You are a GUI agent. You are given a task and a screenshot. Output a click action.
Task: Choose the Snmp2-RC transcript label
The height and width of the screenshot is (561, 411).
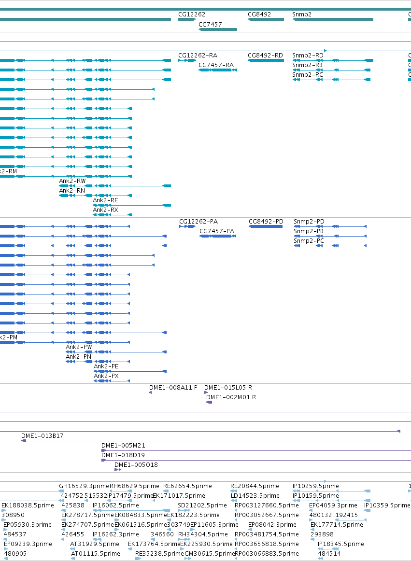coord(308,75)
